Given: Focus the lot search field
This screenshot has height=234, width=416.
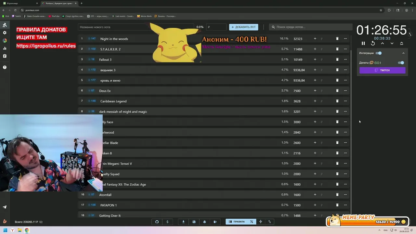Looking at the screenshot, I should [x=310, y=27].
